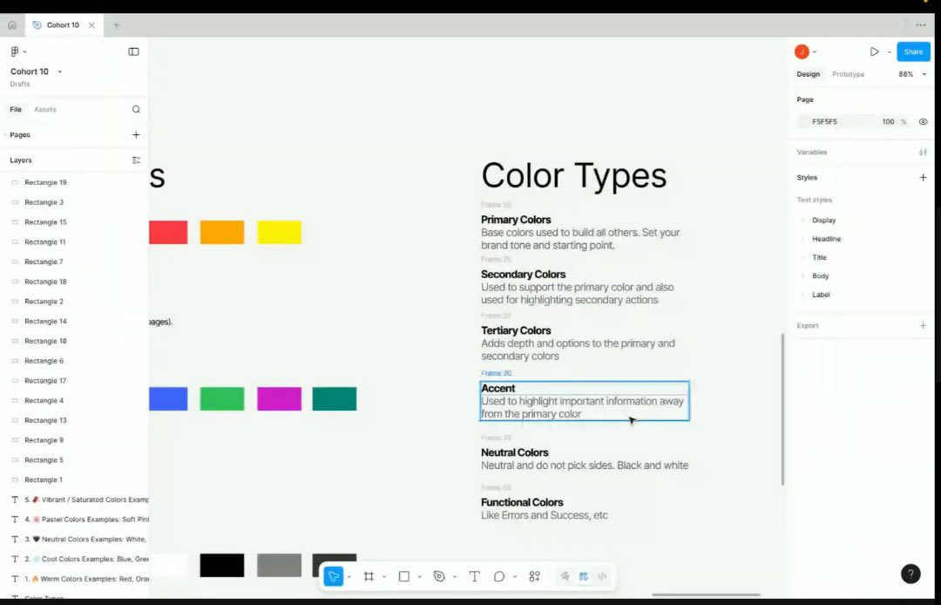
Task: Switch to the Design tab
Action: click(808, 74)
